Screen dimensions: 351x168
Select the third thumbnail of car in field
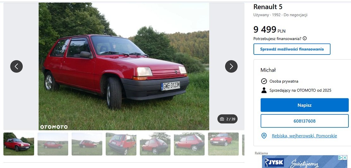click(87, 144)
